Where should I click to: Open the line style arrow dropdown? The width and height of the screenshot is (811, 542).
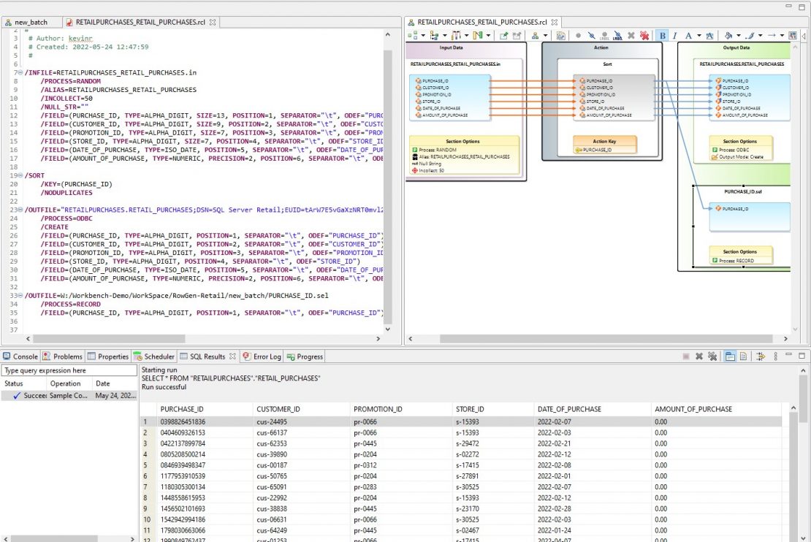781,35
